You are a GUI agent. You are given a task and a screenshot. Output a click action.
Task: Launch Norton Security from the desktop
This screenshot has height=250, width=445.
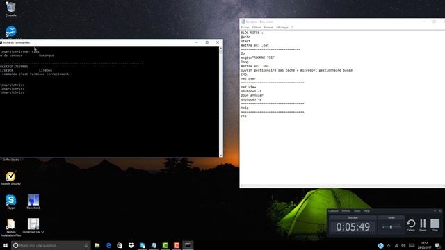pos(11,178)
